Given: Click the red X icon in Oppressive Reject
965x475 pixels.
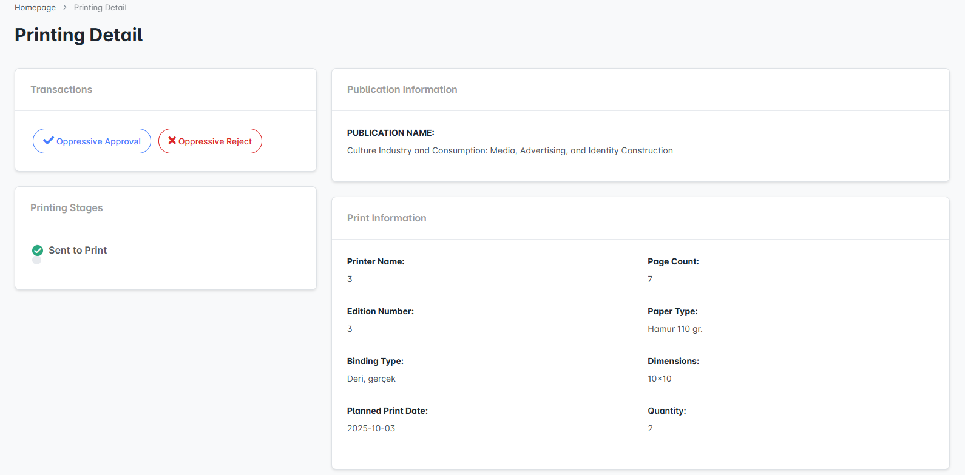Looking at the screenshot, I should coord(172,141).
